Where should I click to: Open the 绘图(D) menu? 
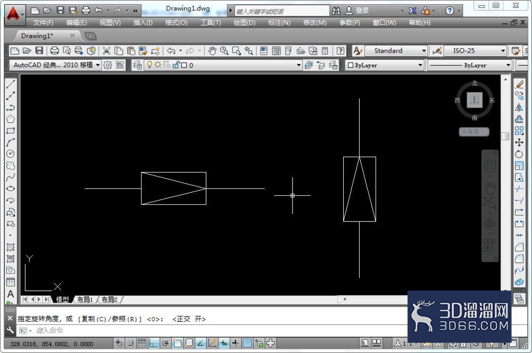click(x=244, y=23)
